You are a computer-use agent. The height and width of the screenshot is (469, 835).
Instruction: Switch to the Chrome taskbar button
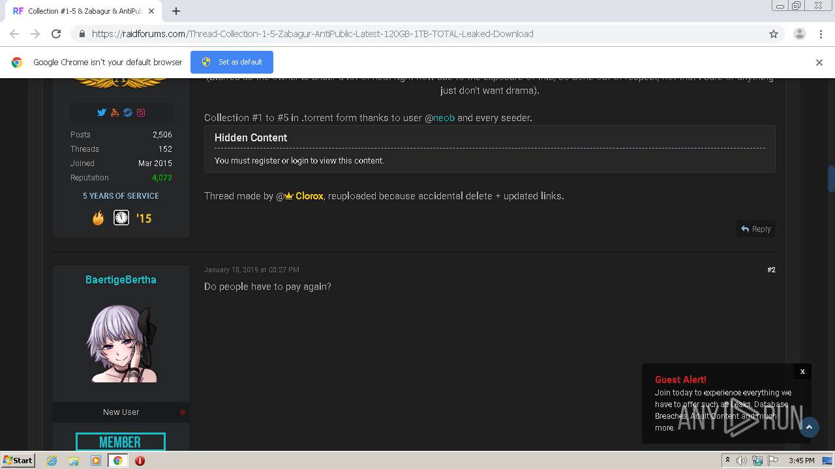pyautogui.click(x=117, y=461)
